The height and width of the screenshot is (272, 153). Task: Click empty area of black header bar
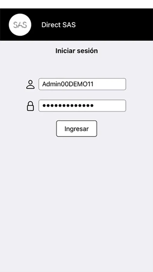pyautogui.click(x=114, y=25)
